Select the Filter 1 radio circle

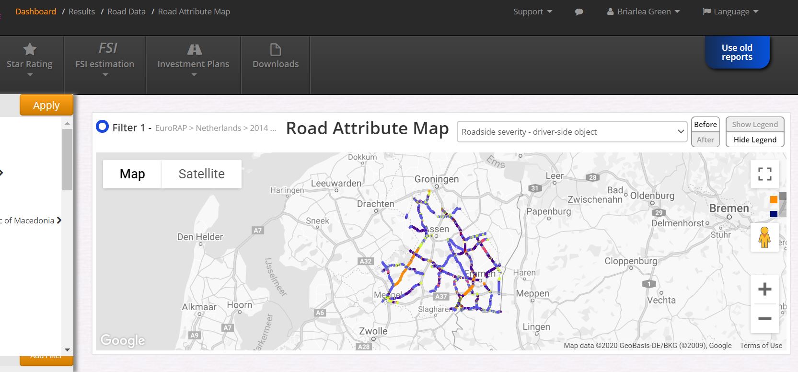(102, 127)
